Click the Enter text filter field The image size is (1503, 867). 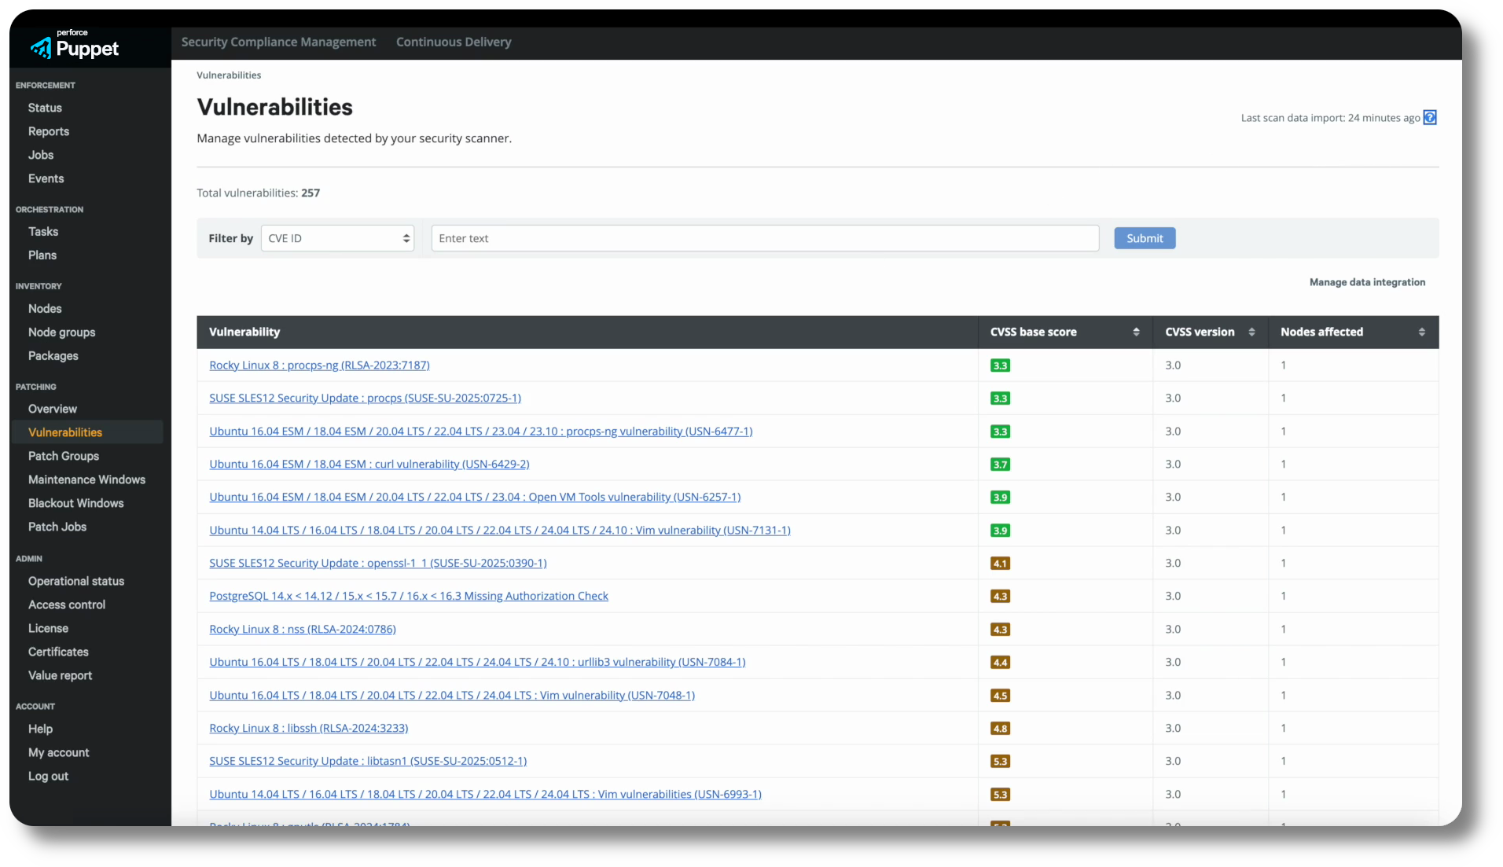click(x=765, y=237)
